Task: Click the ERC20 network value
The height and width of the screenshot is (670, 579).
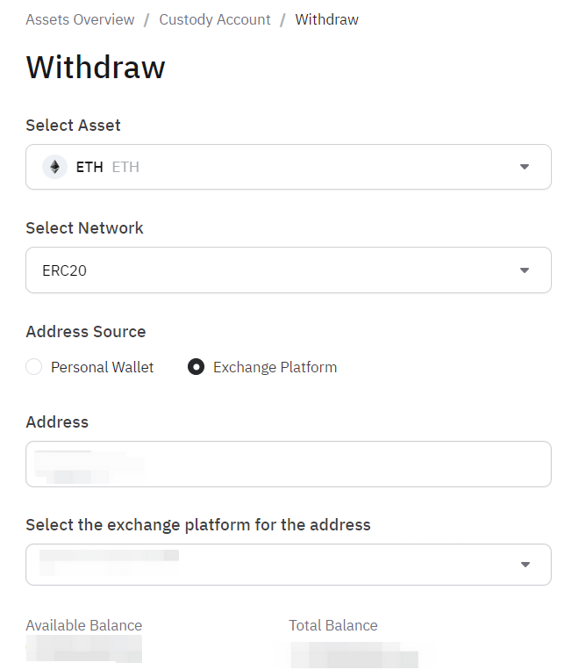Action: pos(65,270)
